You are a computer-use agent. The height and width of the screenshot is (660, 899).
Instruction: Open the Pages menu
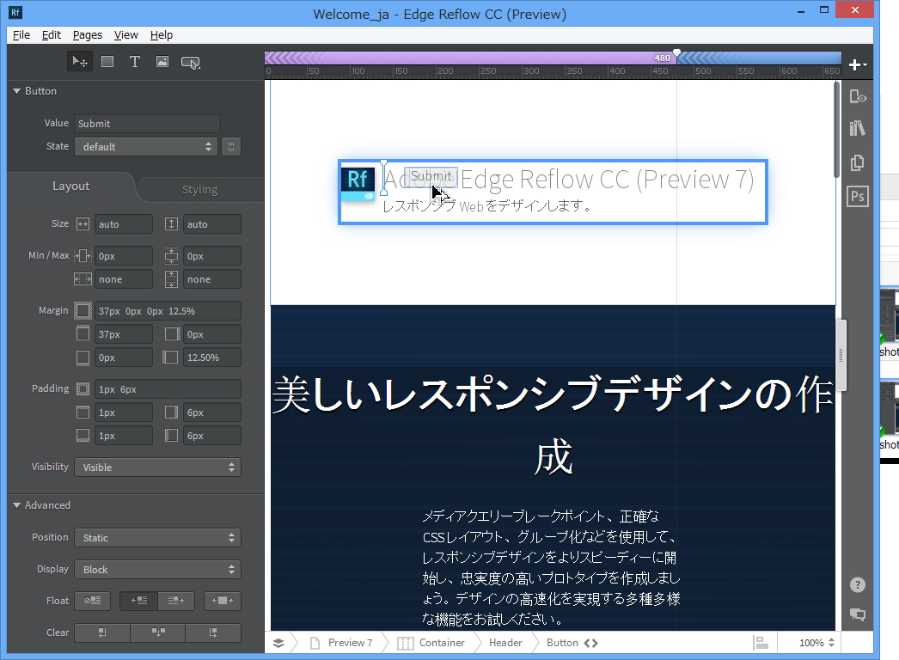point(87,35)
